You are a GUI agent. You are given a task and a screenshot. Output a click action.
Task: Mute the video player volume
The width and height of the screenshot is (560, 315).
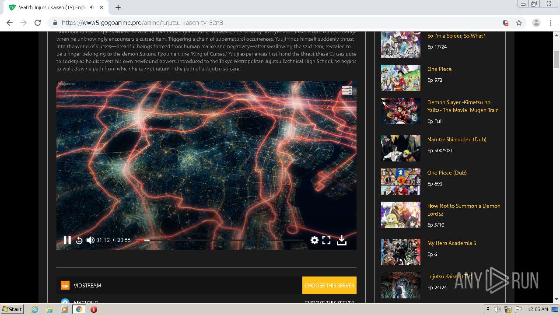(91, 240)
